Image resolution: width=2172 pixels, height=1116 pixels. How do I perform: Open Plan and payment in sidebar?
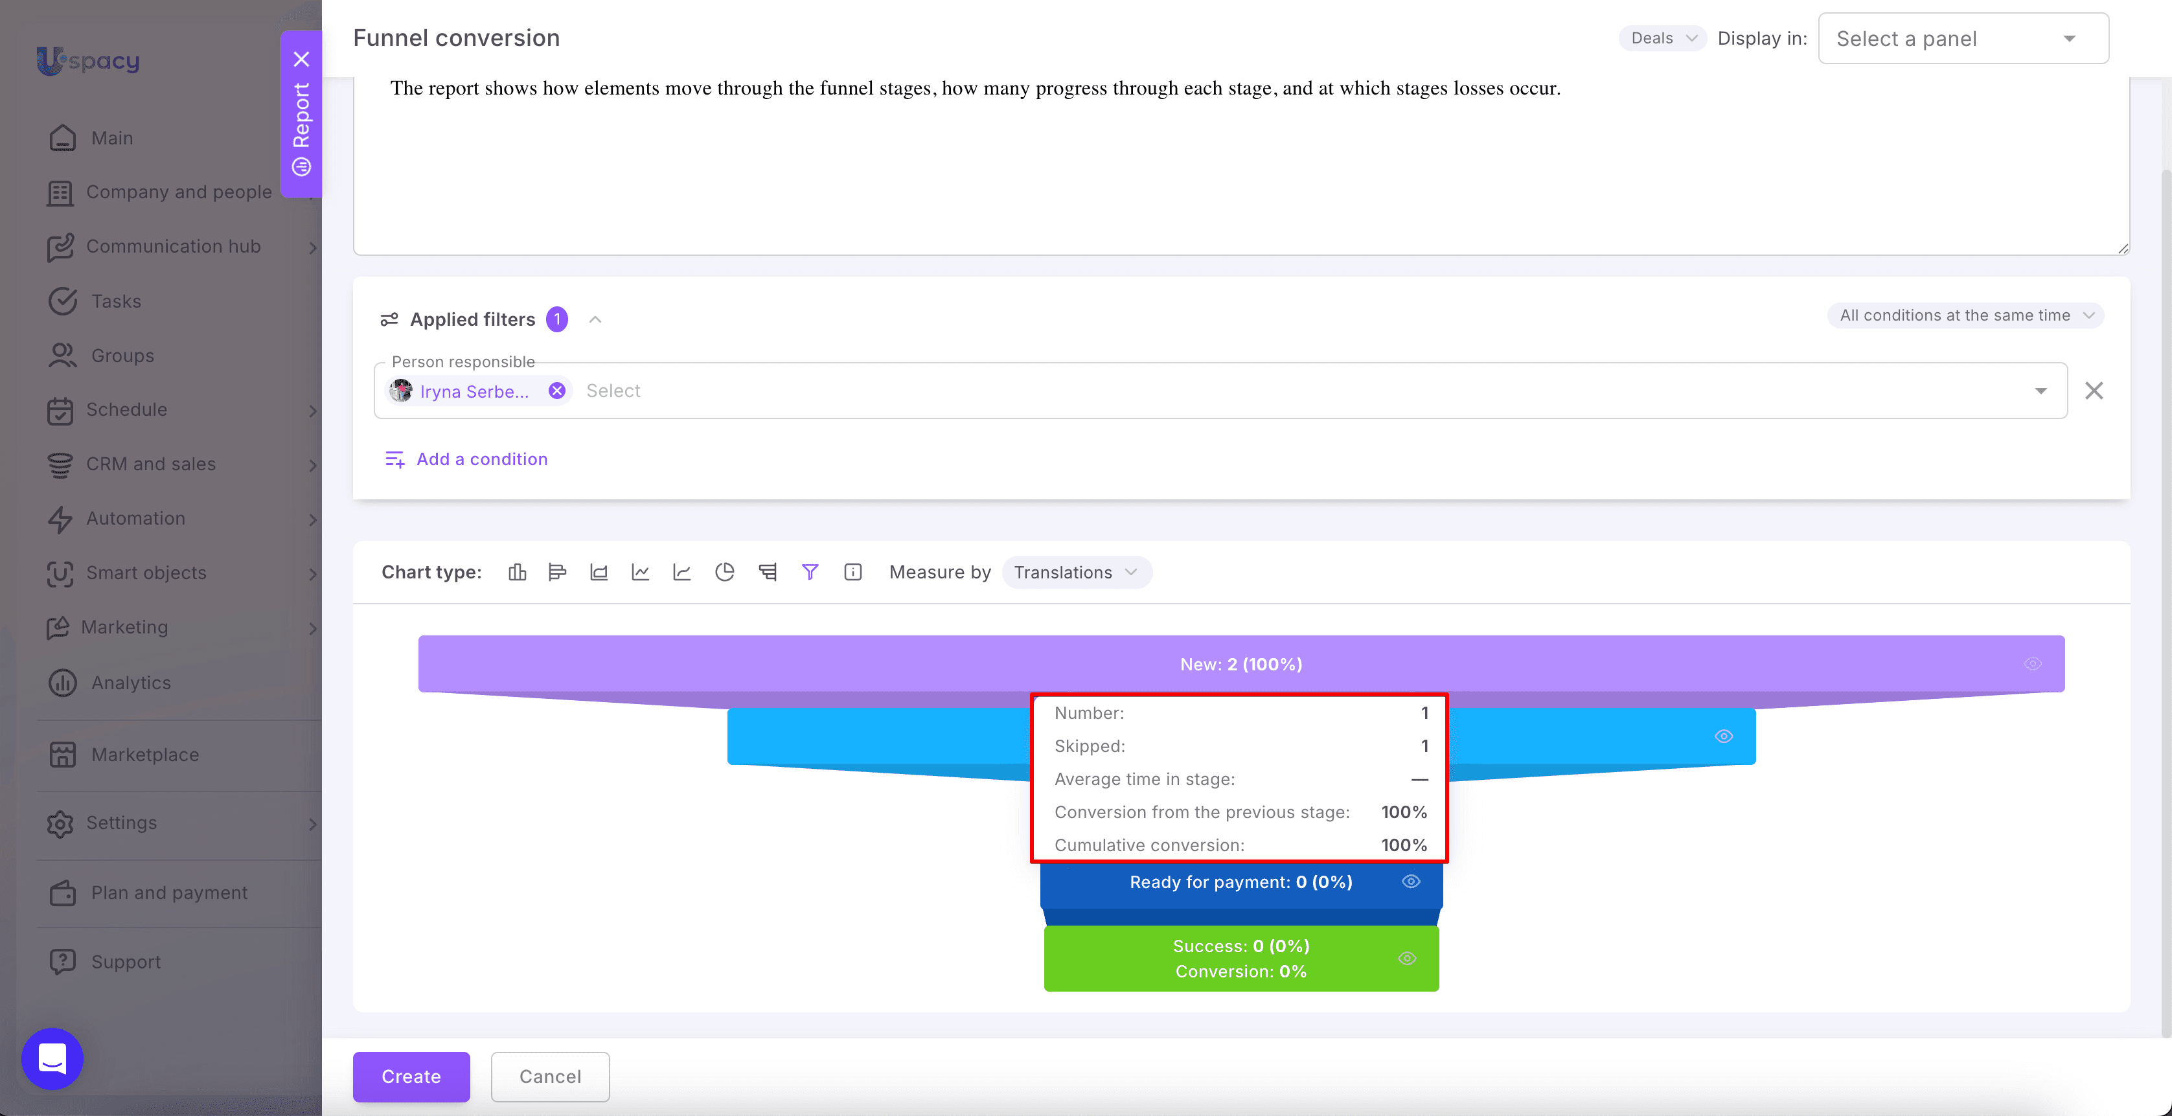(170, 893)
